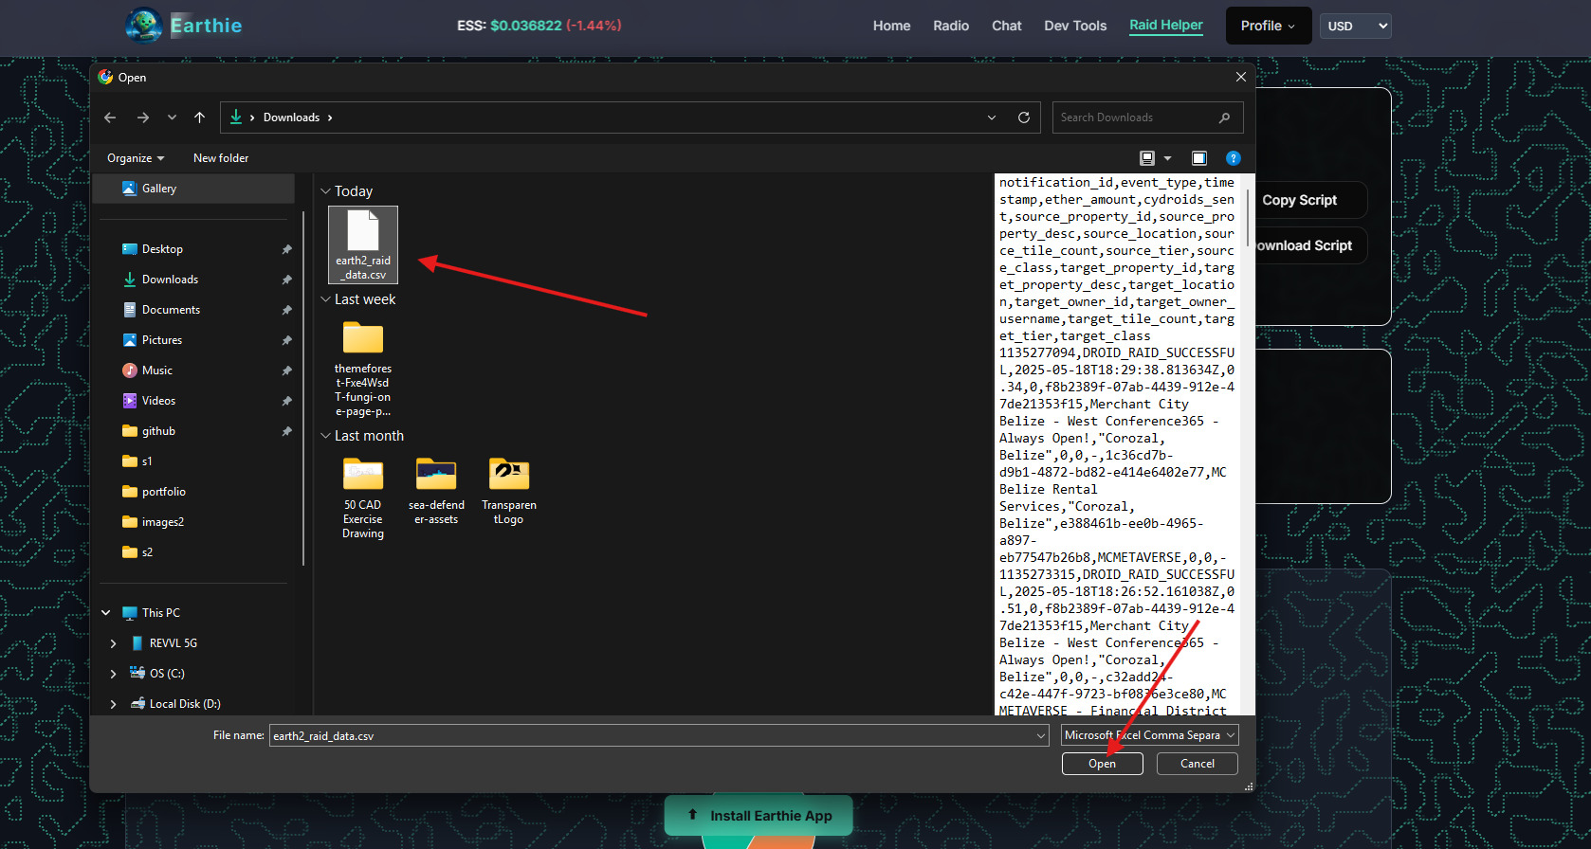This screenshot has width=1591, height=849.
Task: Open the Organize menu
Action: coord(136,158)
